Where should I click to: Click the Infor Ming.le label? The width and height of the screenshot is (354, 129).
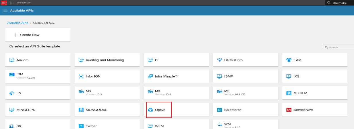point(167,76)
